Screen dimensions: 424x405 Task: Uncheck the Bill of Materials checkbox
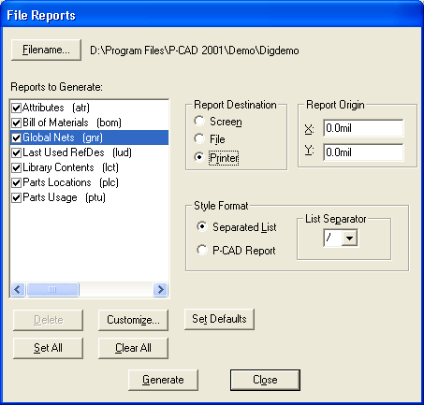[x=16, y=123]
